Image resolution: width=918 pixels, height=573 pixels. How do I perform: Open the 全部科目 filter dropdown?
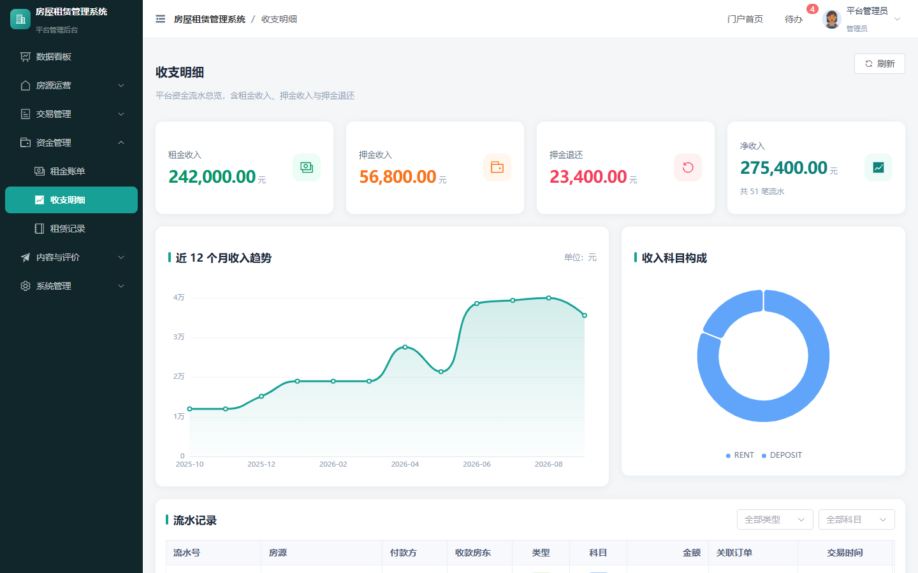(857, 520)
